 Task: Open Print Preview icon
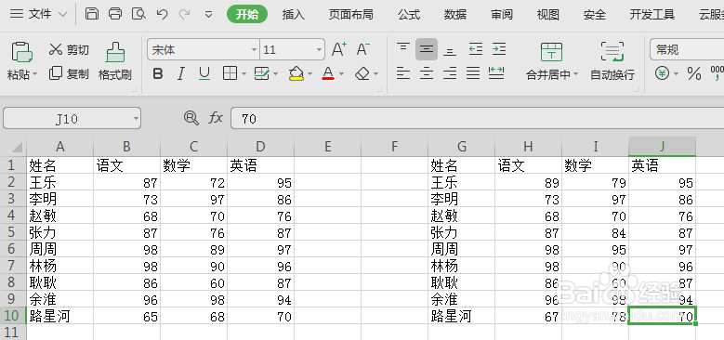point(138,14)
